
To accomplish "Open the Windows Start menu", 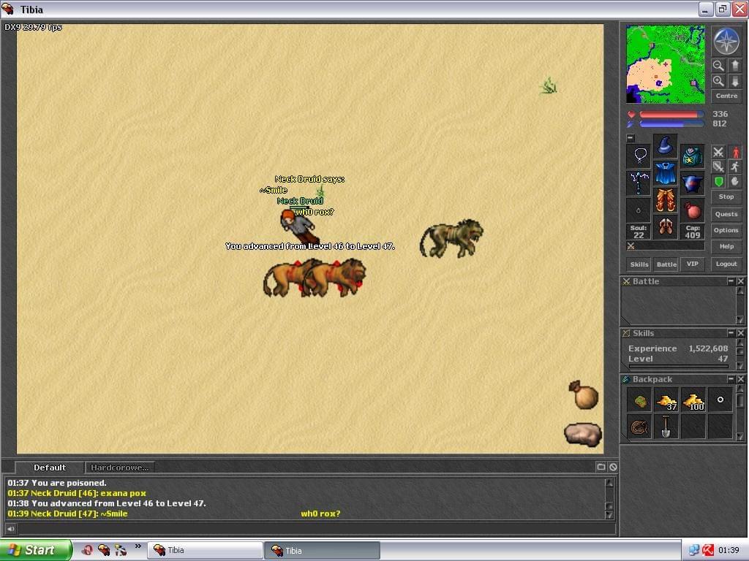I will [x=37, y=550].
